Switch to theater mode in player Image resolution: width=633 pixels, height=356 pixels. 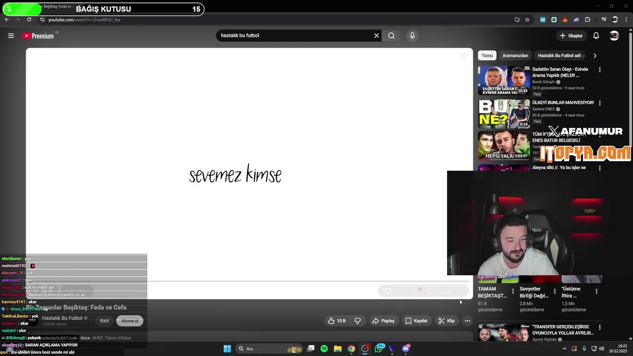pos(431,291)
